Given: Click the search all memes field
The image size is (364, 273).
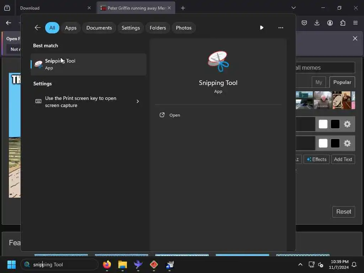Looking at the screenshot, I should tap(325, 68).
